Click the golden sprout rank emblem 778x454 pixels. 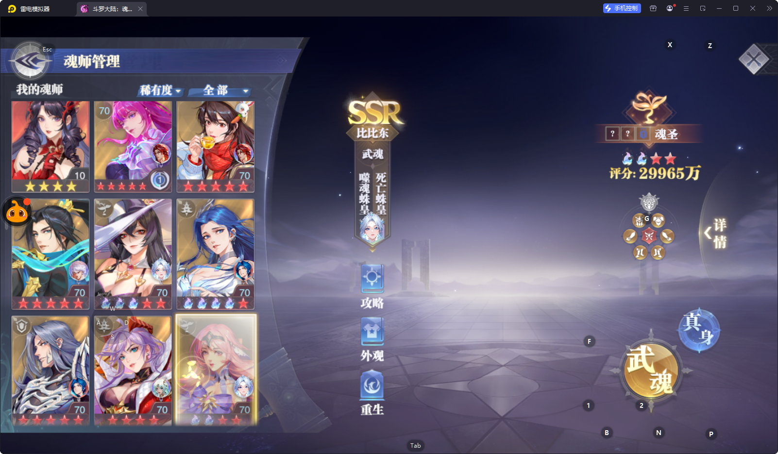coord(649,107)
